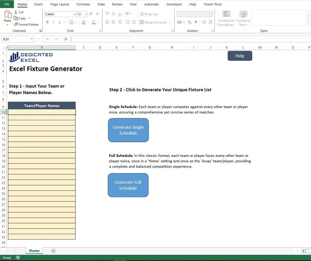Apply Percent Style number formatting

coord(189,22)
